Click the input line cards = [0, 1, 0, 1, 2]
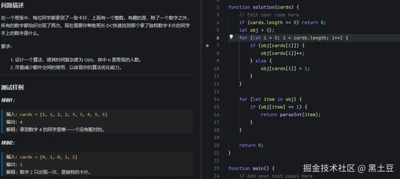The height and width of the screenshot is (179, 400). [x=42, y=157]
